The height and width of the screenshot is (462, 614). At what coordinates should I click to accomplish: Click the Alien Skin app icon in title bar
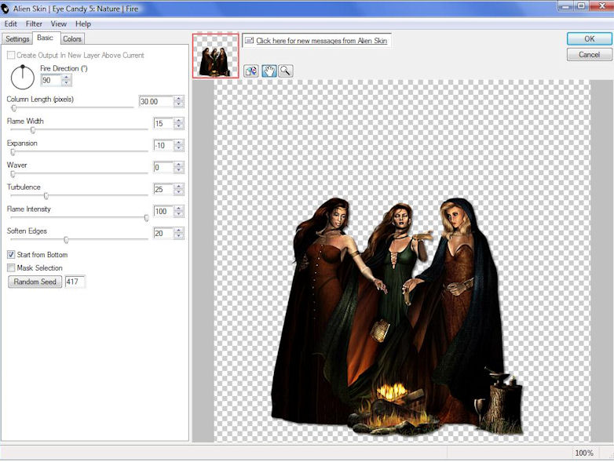coord(5,8)
